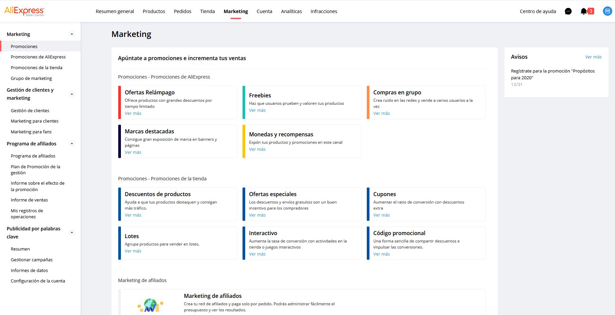Click Ver más under Ofertas Relámpago
615x315 pixels.
point(133,114)
